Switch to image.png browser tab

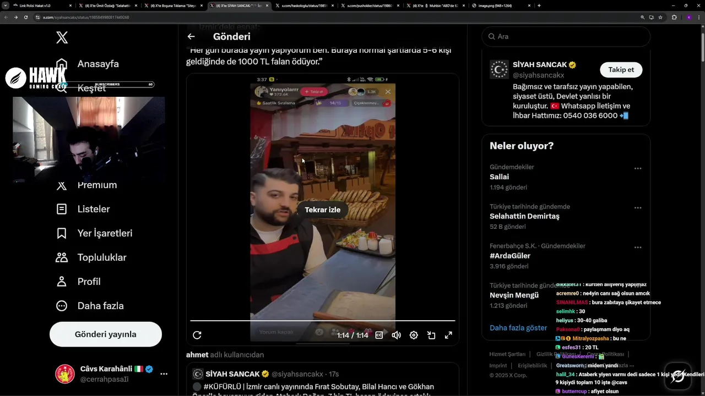501,5
